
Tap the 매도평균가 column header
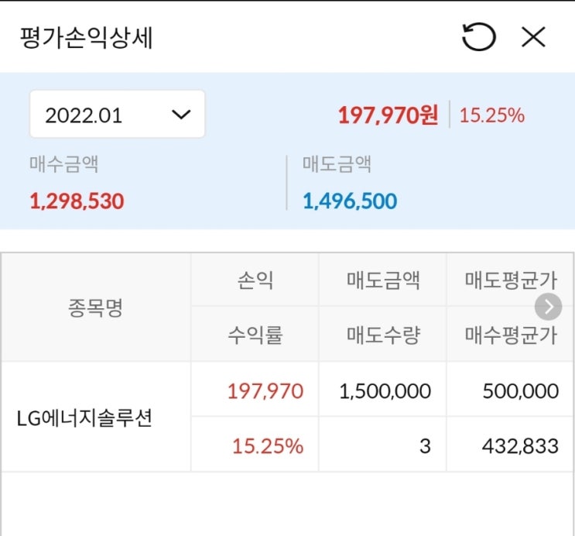click(512, 280)
